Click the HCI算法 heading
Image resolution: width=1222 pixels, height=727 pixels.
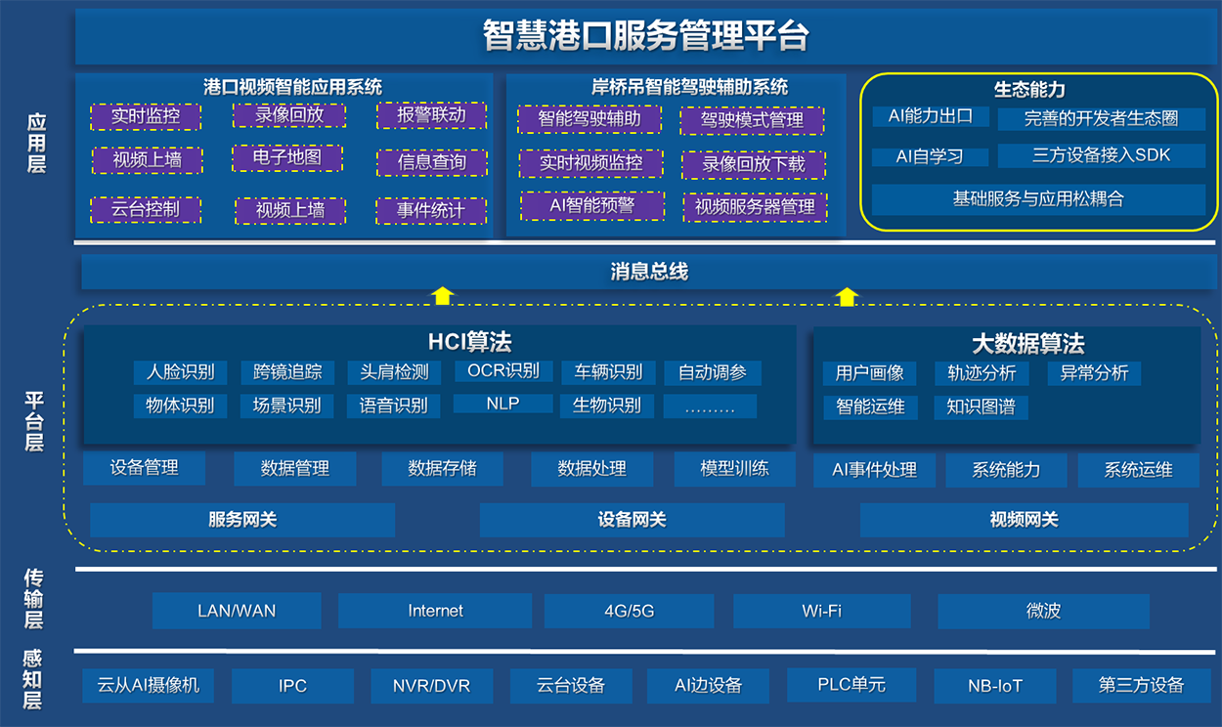[469, 342]
